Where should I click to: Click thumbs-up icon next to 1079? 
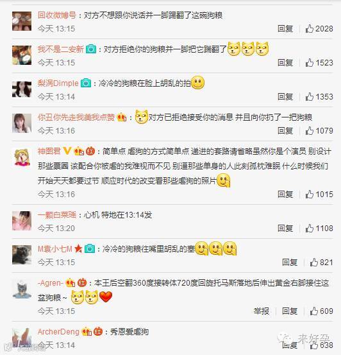click(x=310, y=131)
